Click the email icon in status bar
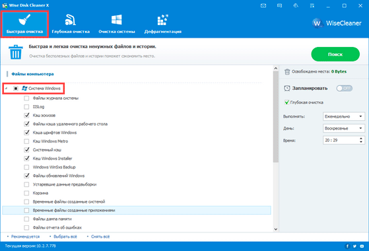The width and height of the screenshot is (369, 251). click(362, 246)
